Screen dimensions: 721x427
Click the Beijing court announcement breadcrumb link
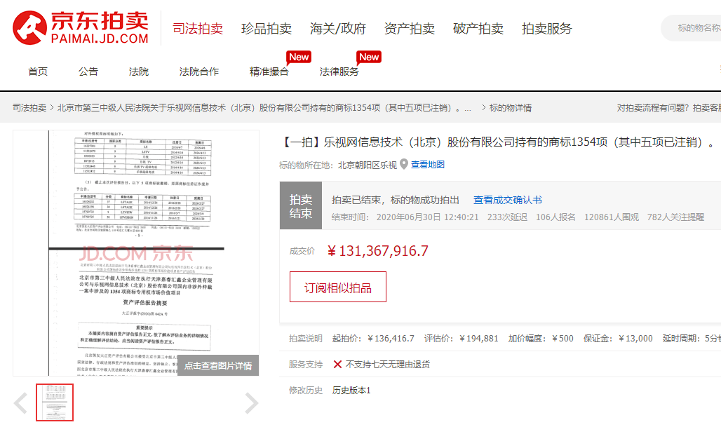pos(264,107)
